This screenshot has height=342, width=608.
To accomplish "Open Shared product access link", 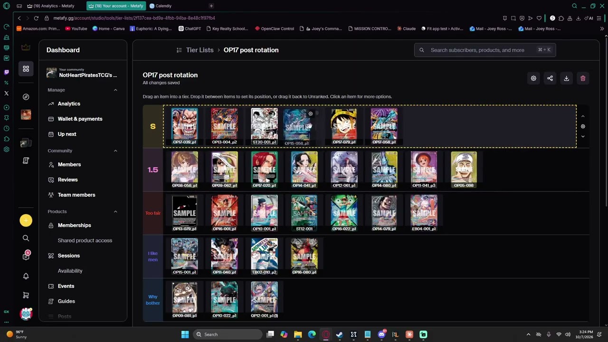I will coord(85,240).
